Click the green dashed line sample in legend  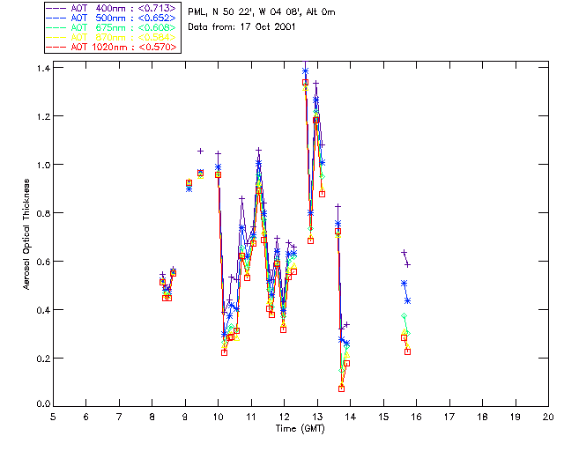coord(56,27)
